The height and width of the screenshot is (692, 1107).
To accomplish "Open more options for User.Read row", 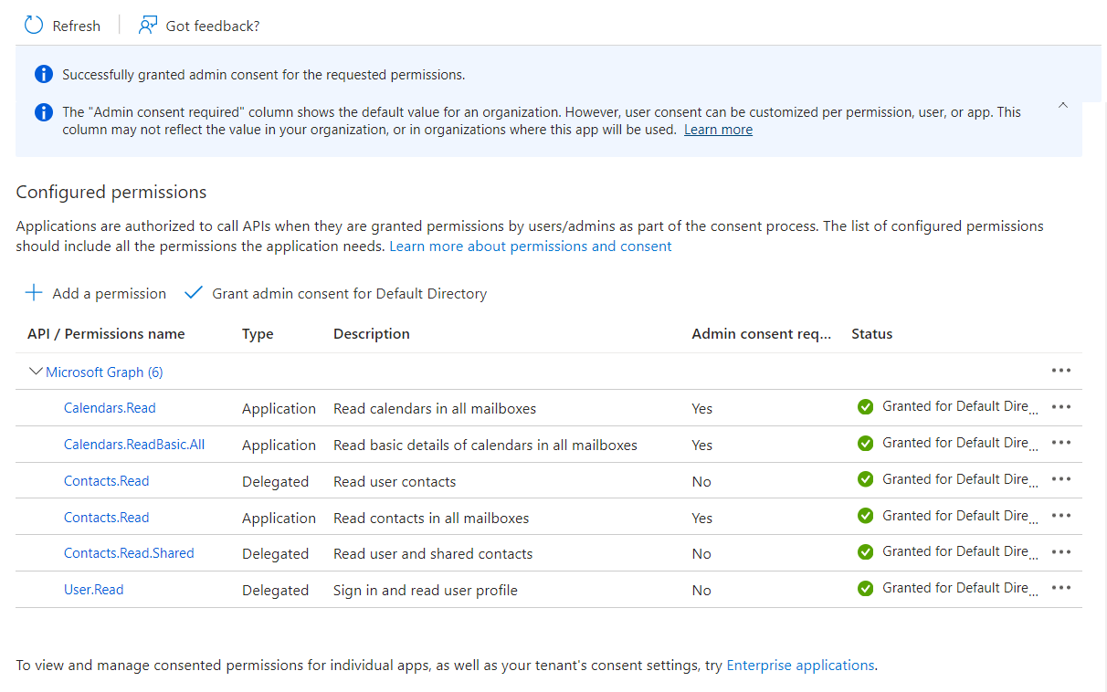I will coord(1060,588).
